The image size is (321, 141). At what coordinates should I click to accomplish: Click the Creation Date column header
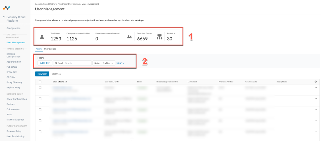[251, 82]
